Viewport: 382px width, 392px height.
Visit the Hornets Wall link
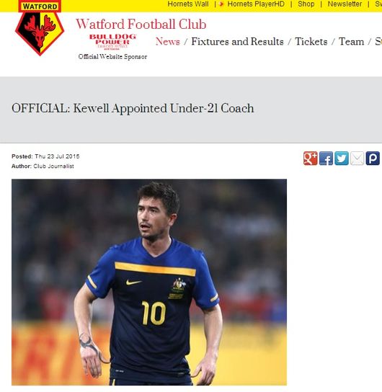click(187, 4)
